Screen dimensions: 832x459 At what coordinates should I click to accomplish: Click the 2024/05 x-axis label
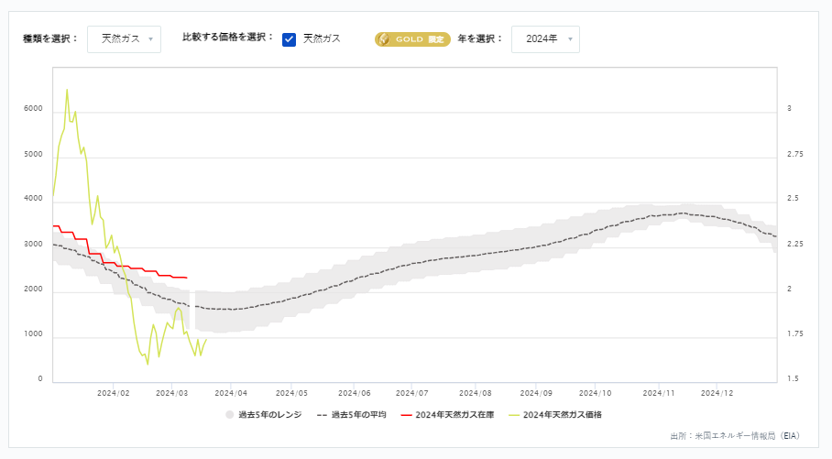[x=291, y=393]
